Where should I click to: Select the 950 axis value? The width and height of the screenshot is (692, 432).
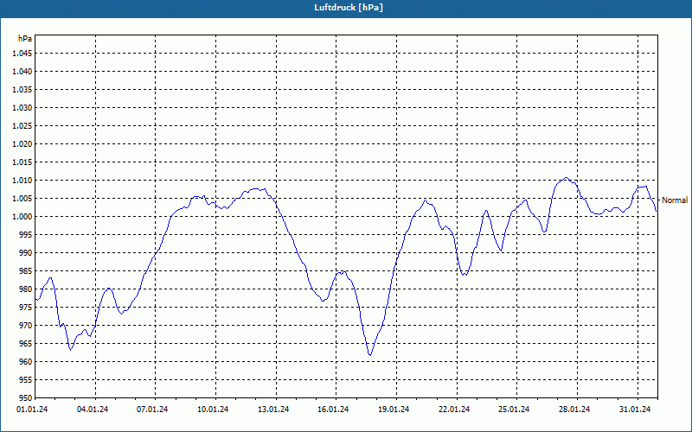tap(26, 397)
